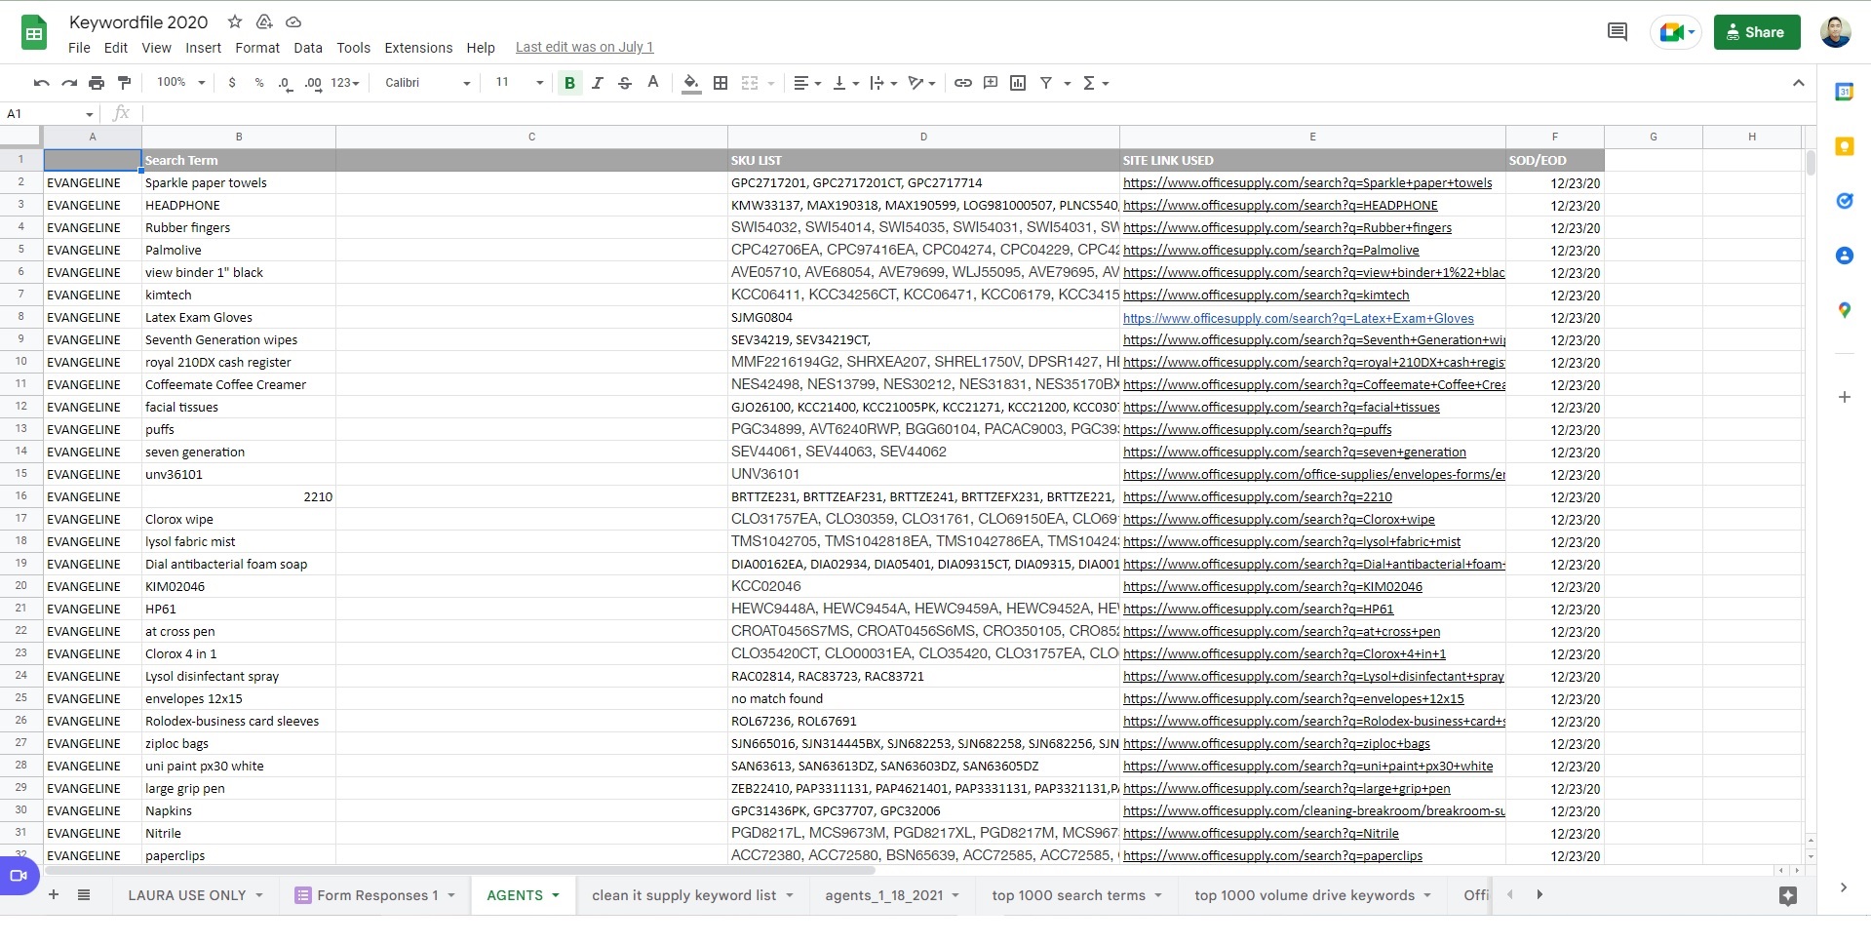1871x945 pixels.
Task: Format selection as percent
Action: click(x=259, y=83)
